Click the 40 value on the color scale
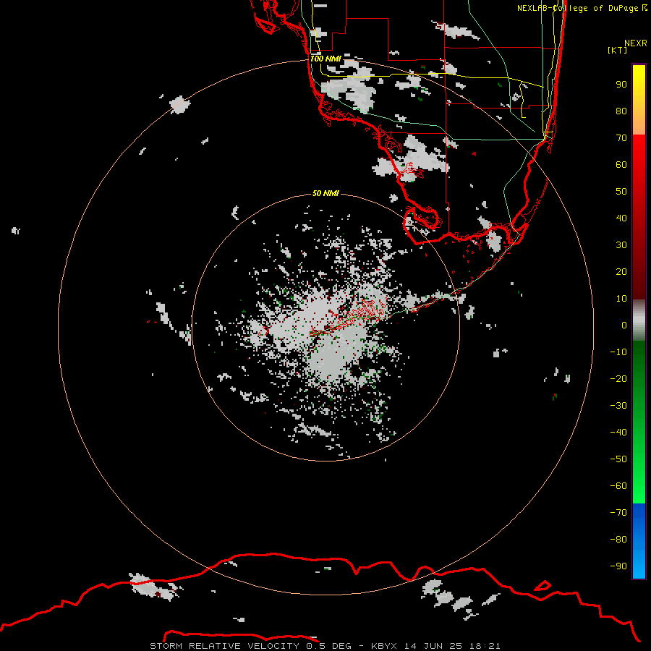This screenshot has height=651, width=651. (x=621, y=218)
